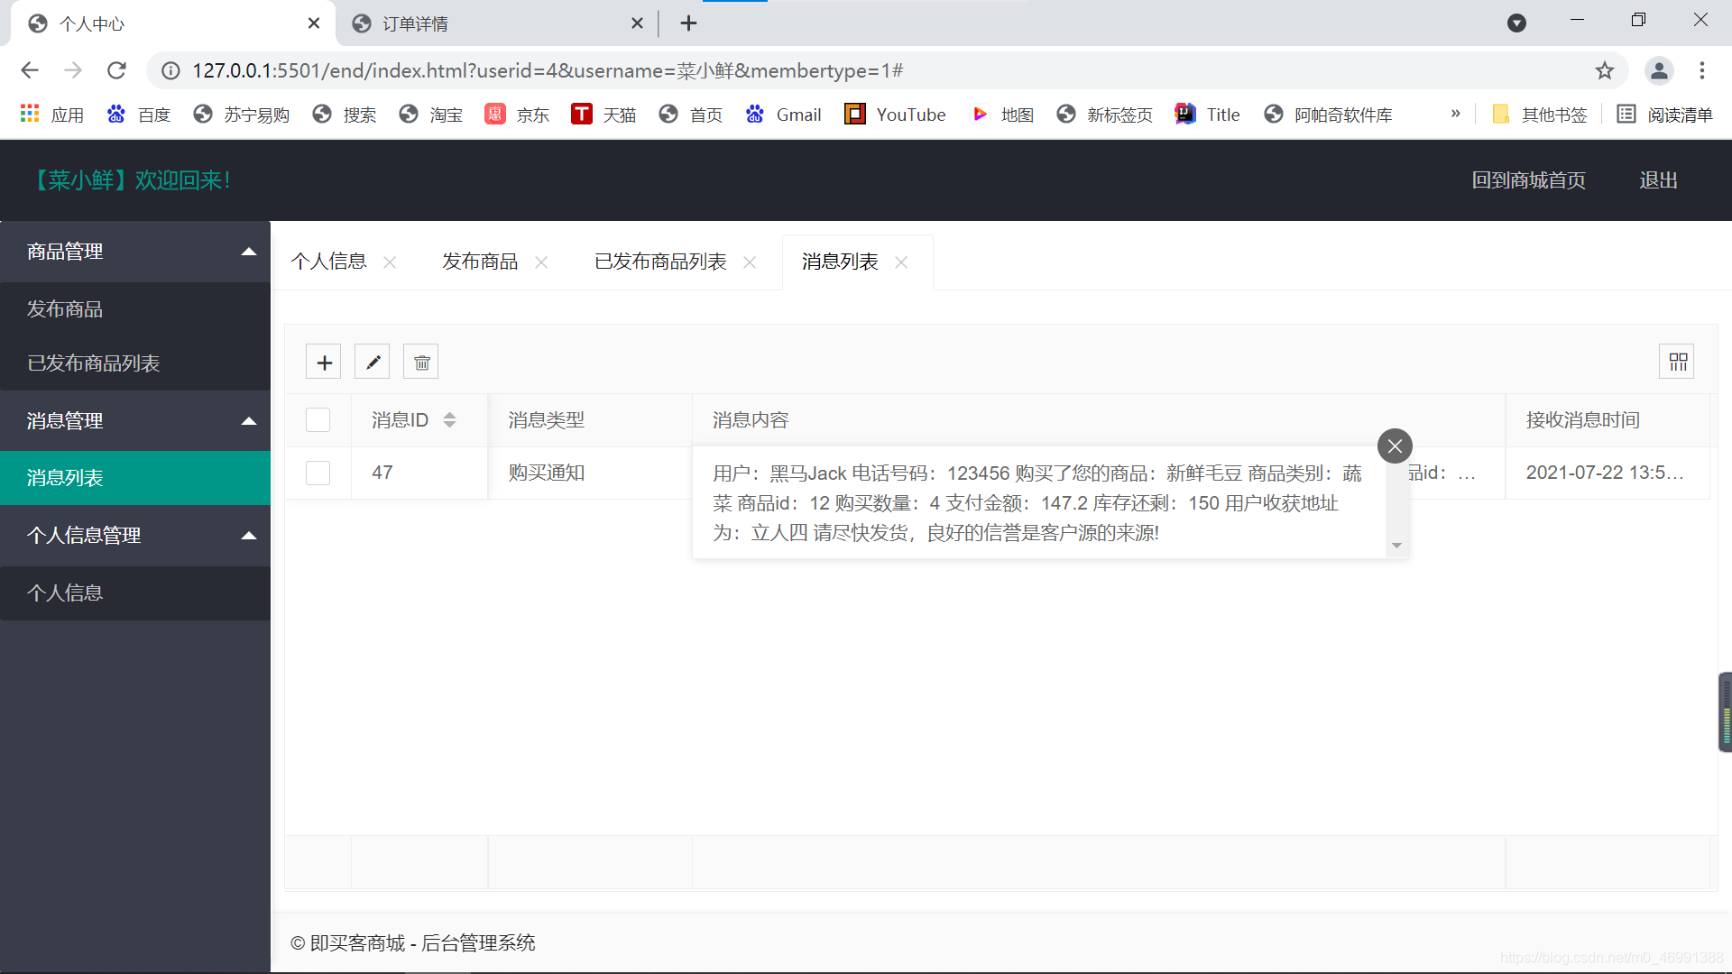
Task: Click the grid view toggle icon
Action: (x=1677, y=362)
